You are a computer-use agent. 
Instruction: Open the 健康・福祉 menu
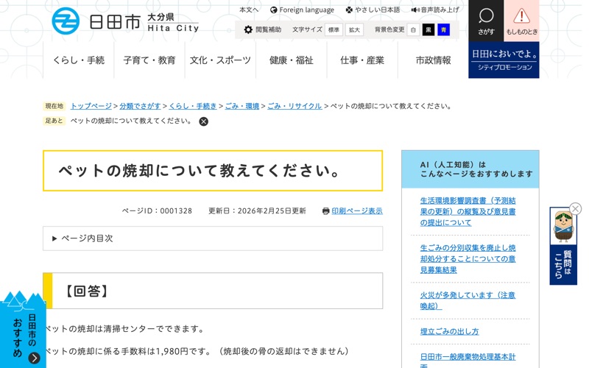coord(291,60)
